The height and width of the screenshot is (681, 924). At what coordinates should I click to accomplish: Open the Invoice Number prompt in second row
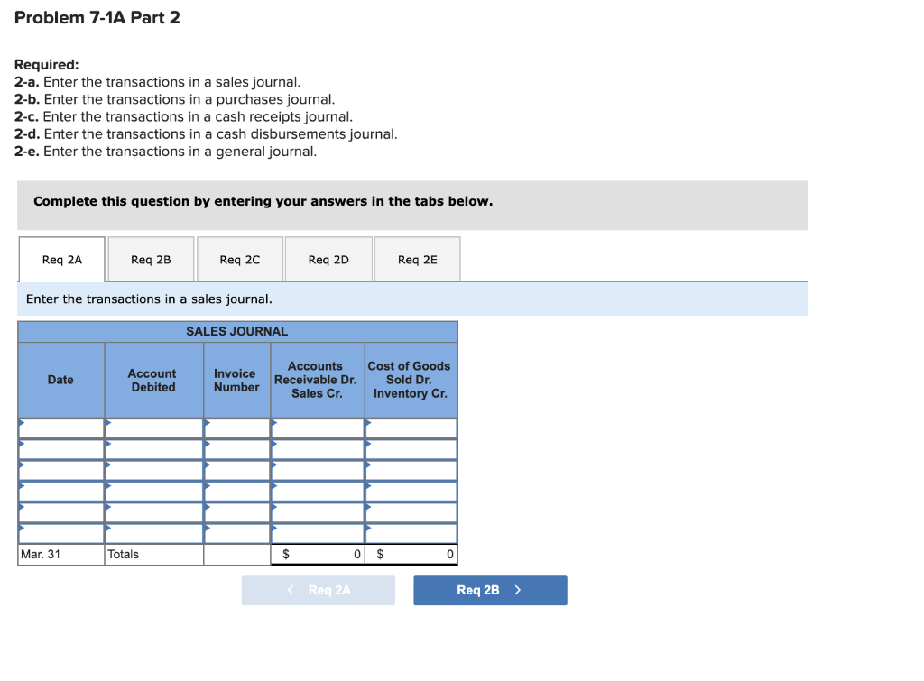click(x=208, y=446)
